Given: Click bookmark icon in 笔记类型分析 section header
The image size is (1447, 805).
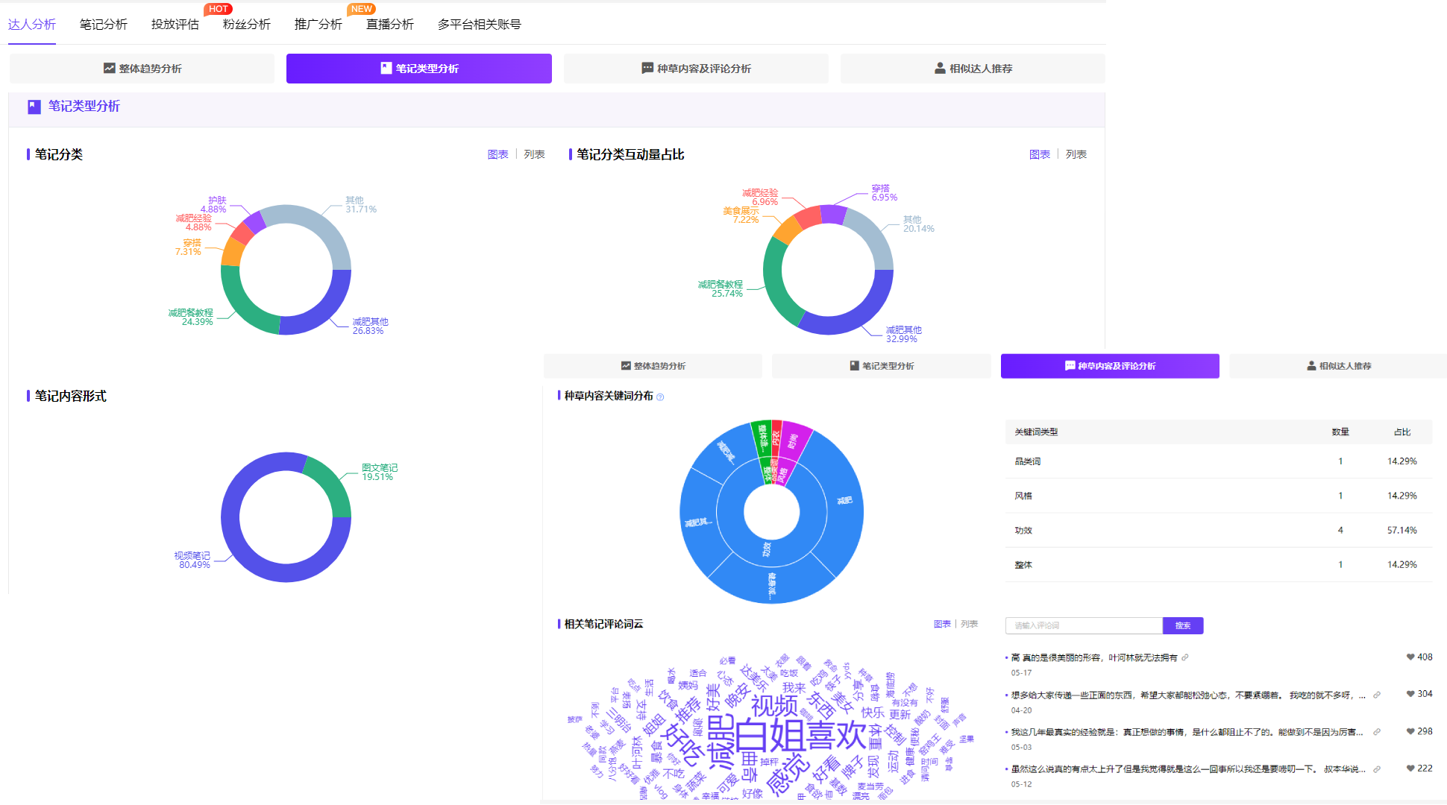Looking at the screenshot, I should (34, 107).
